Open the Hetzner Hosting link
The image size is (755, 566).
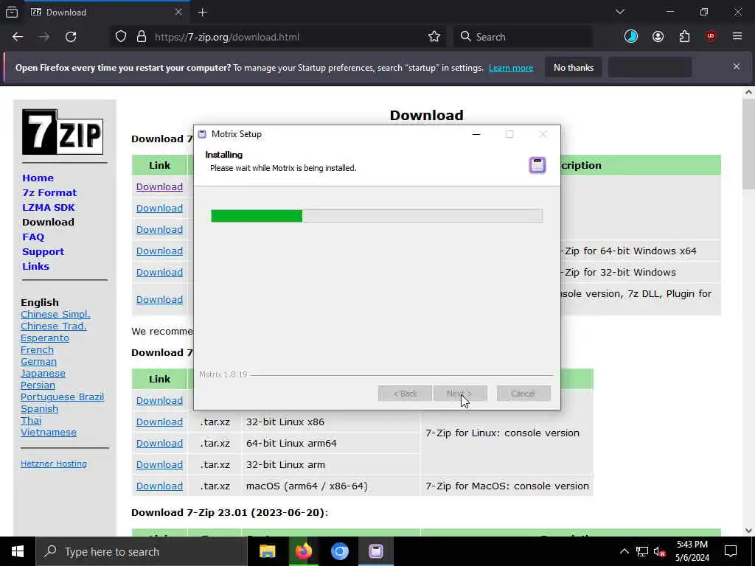pyautogui.click(x=54, y=464)
